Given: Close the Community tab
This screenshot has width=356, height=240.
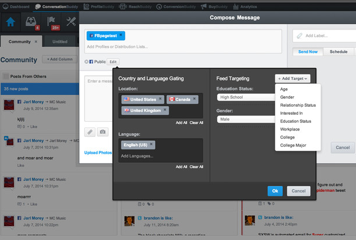Looking at the screenshot, I should 36,42.
